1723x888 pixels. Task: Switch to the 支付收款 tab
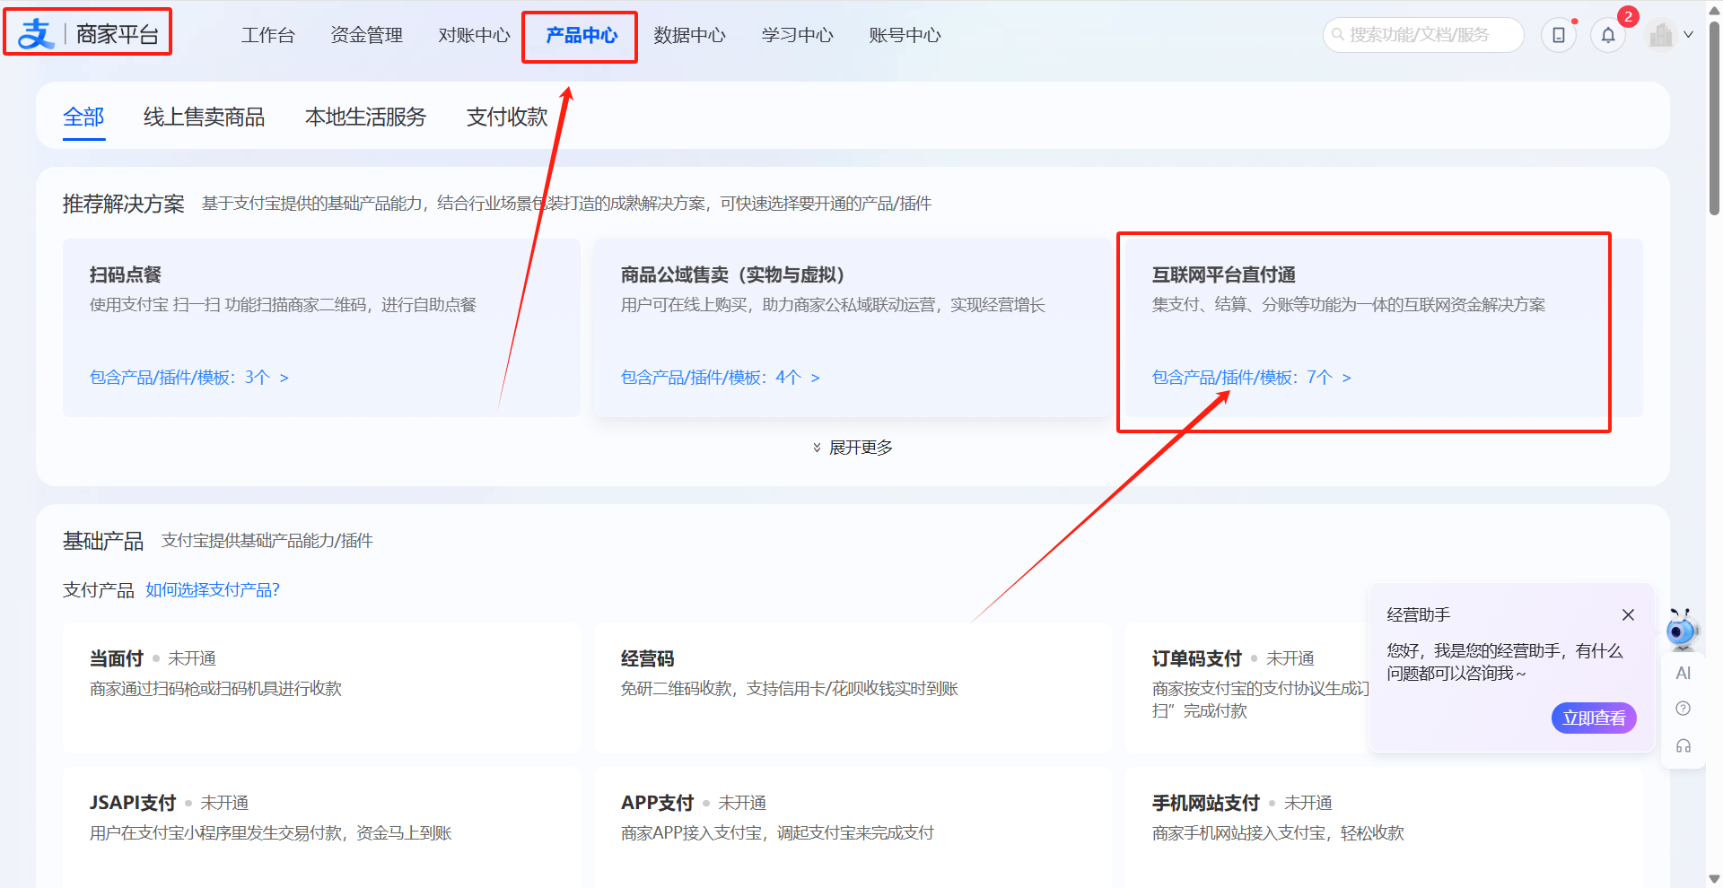click(507, 117)
